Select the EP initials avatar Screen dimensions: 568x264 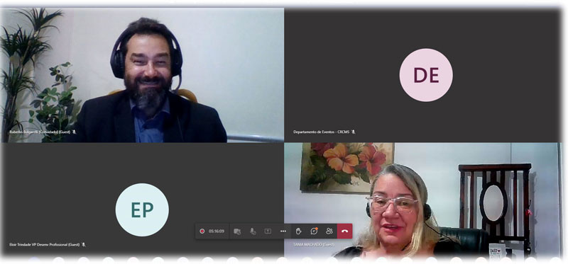[142, 210]
